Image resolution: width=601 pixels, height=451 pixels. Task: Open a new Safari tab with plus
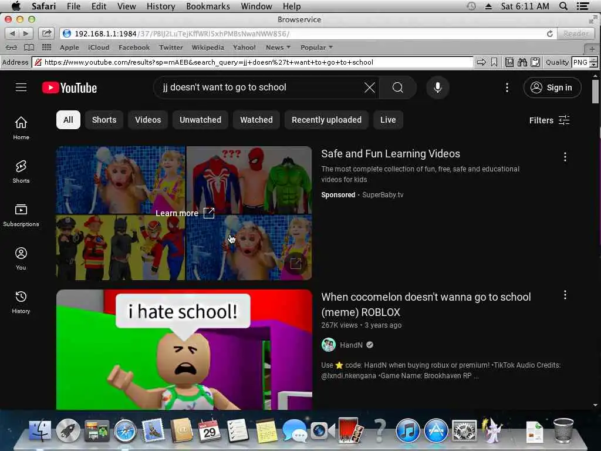(x=592, y=49)
